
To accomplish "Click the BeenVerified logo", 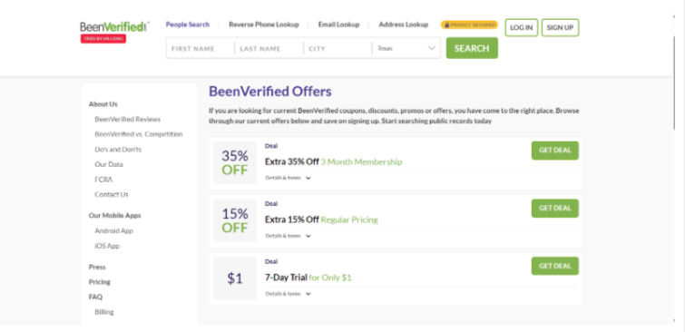I will 114,26.
